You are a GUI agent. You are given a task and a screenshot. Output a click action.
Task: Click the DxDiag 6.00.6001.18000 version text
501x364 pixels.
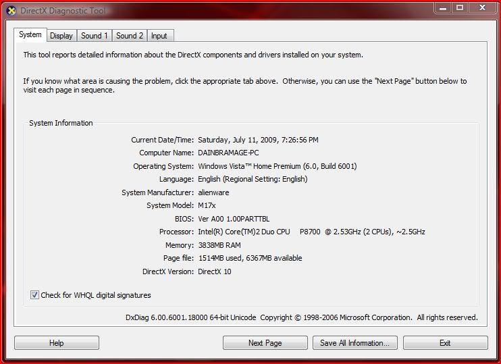[x=191, y=317]
